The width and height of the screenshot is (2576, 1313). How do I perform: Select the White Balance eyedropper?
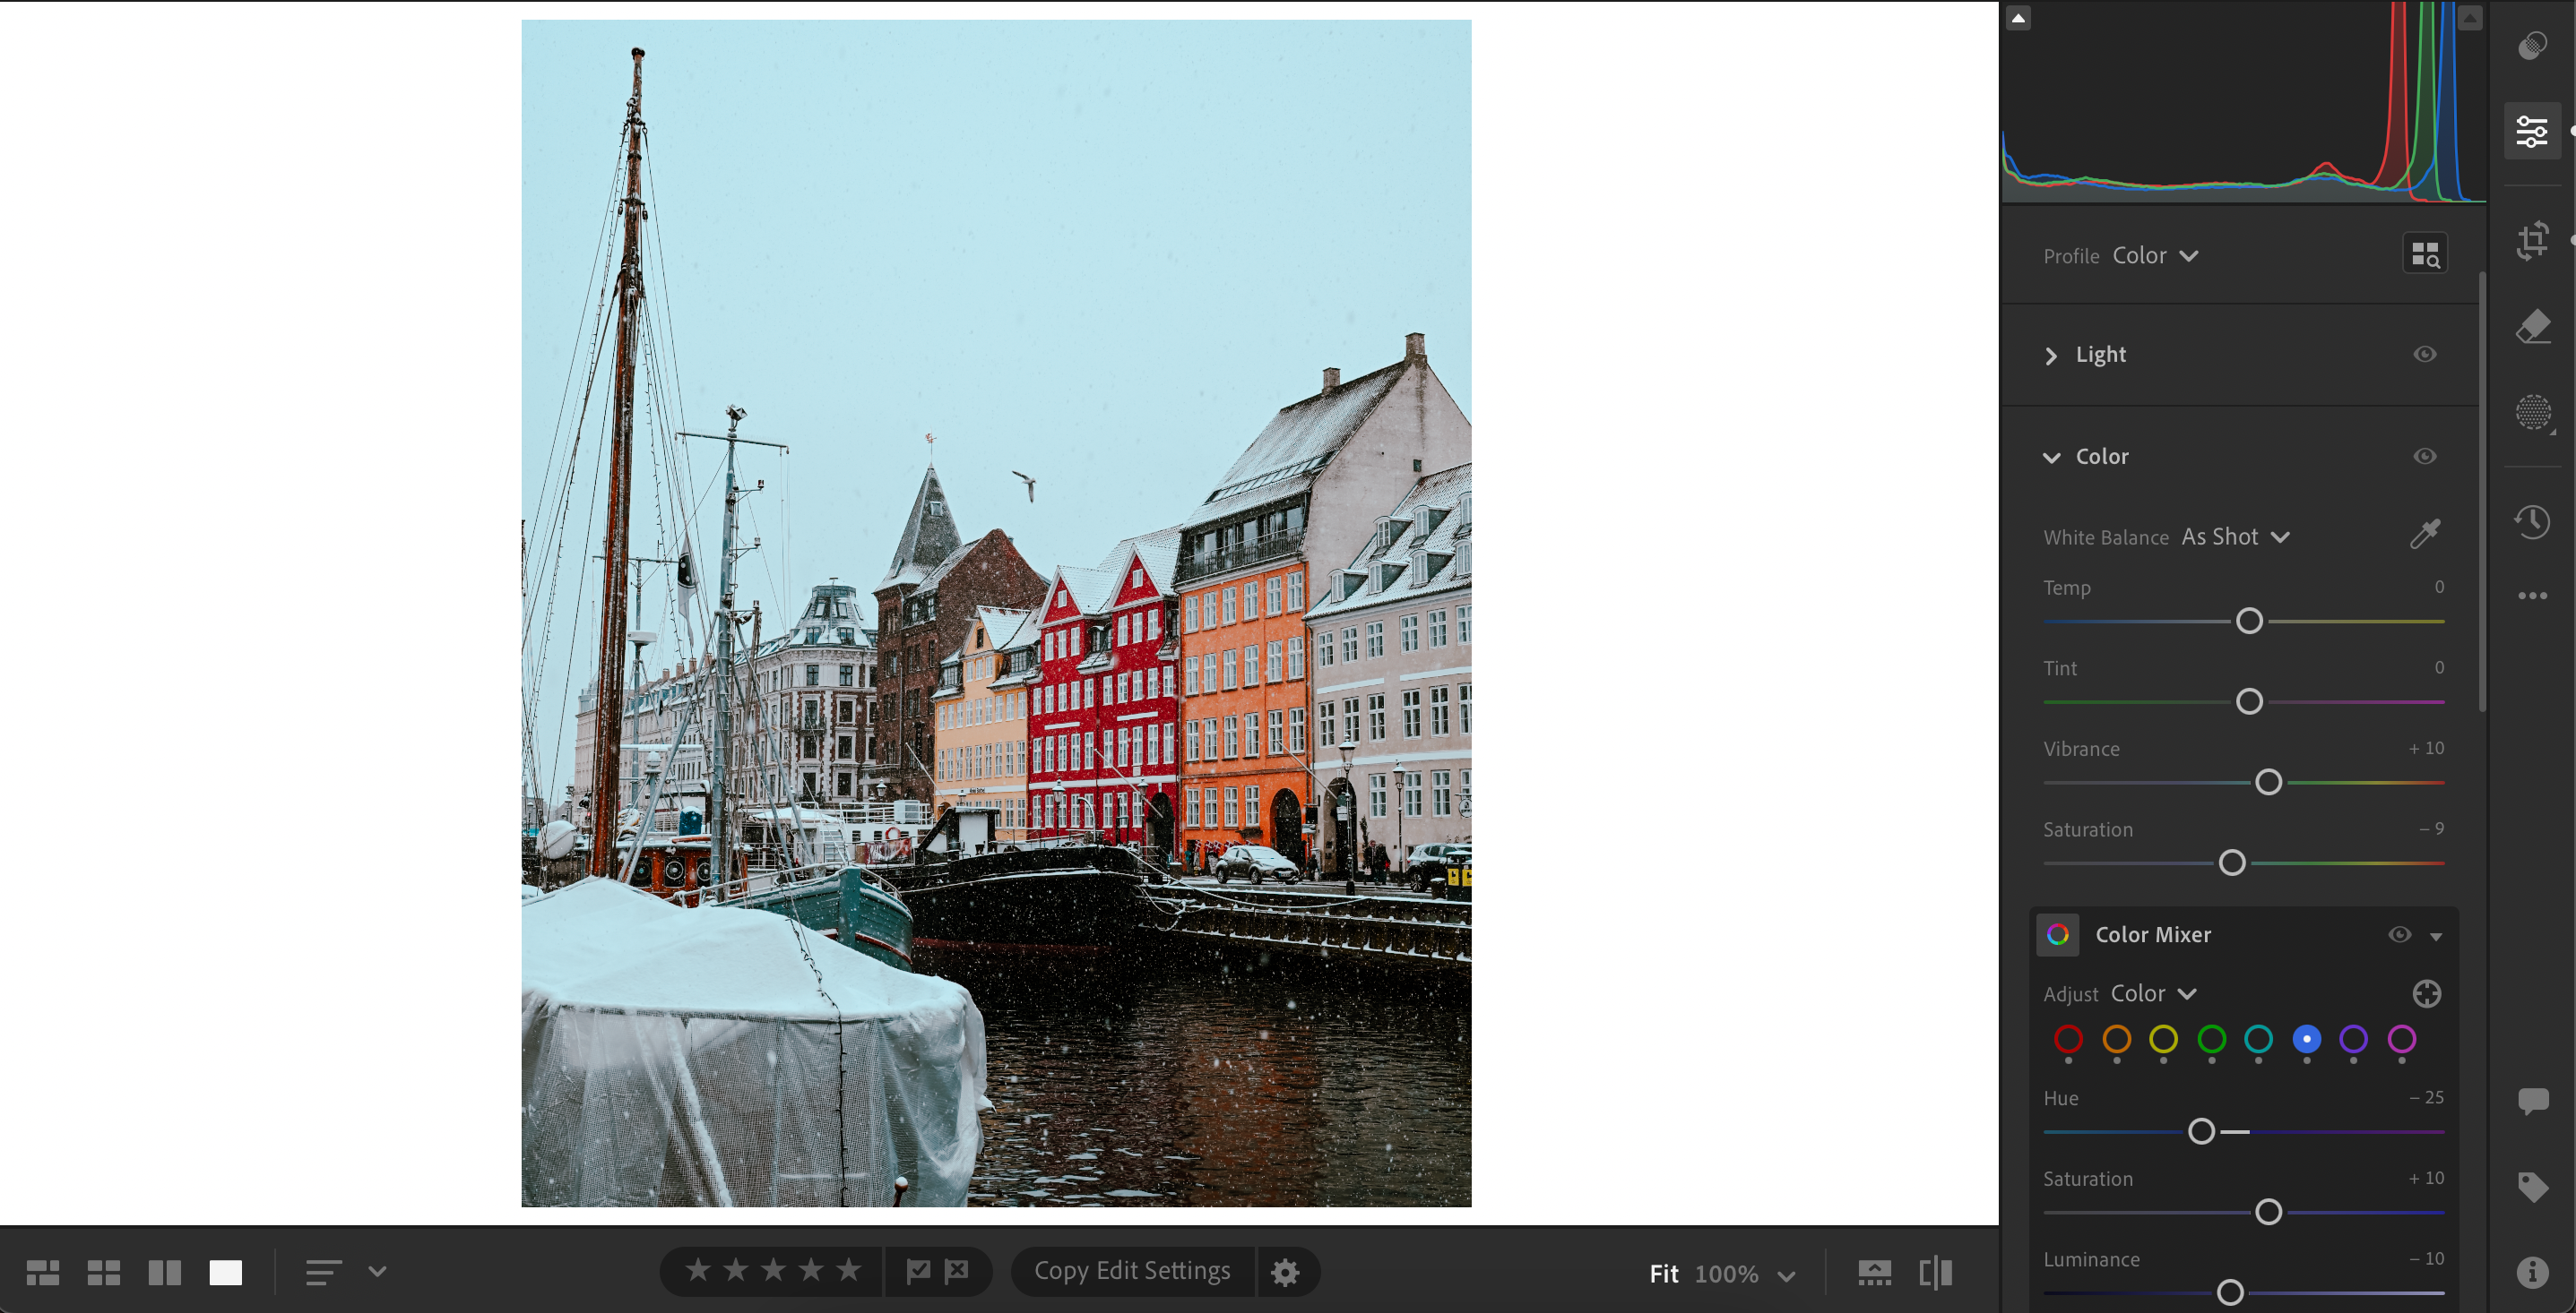pyautogui.click(x=2426, y=533)
